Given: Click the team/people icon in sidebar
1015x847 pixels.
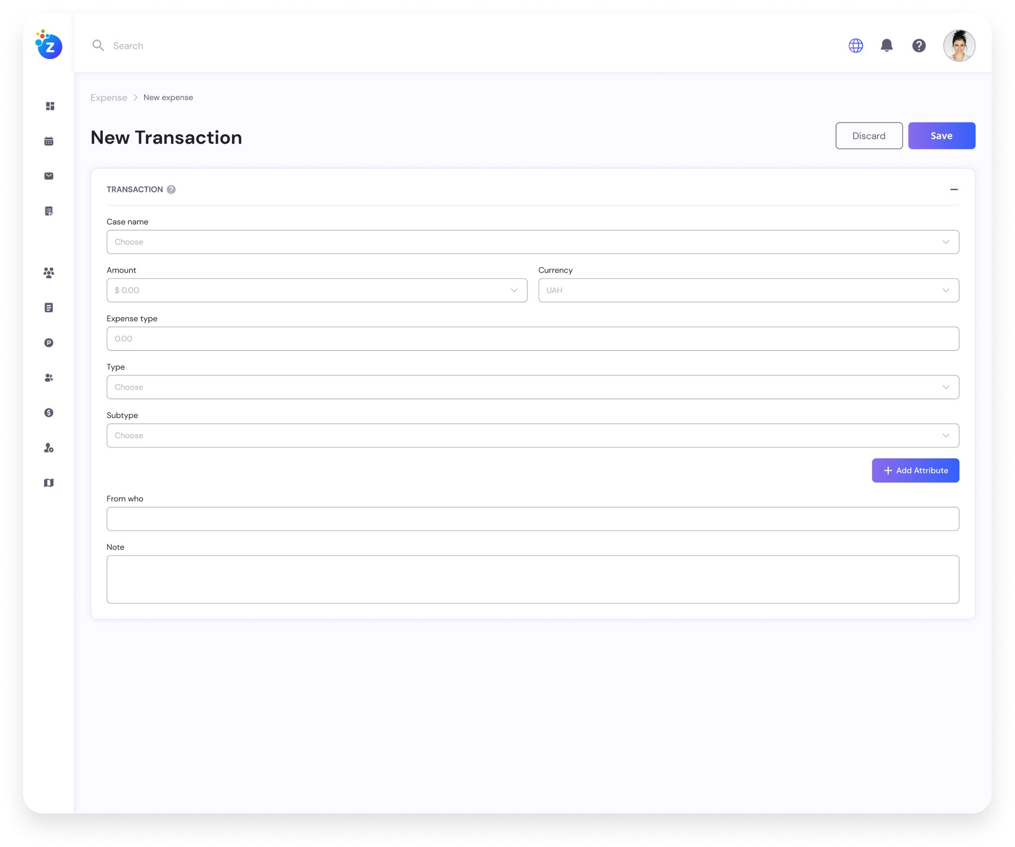Looking at the screenshot, I should [49, 272].
